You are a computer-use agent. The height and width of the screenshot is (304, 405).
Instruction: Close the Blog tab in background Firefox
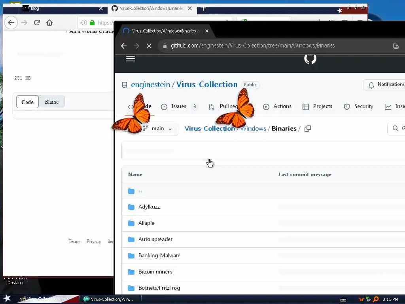click(x=101, y=9)
